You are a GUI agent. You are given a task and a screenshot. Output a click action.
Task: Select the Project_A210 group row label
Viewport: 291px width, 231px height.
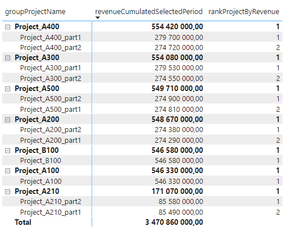(x=37, y=192)
